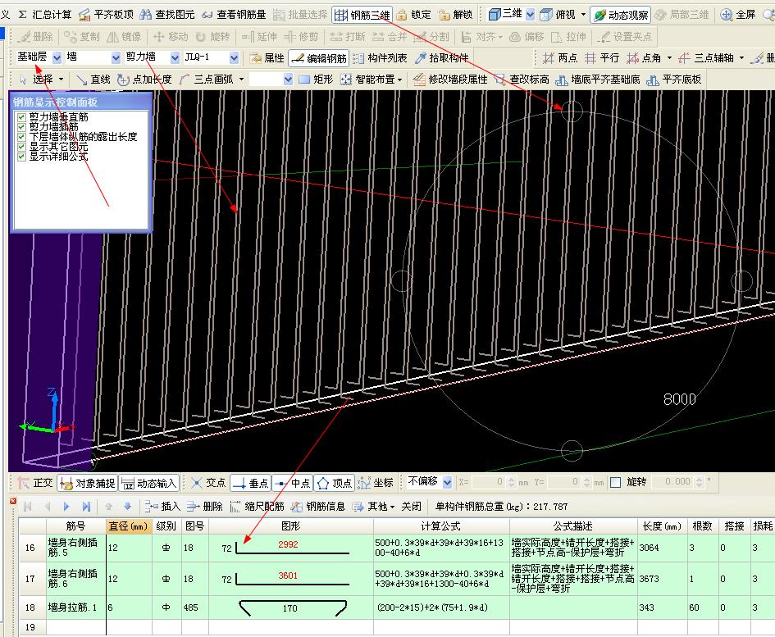Click the 编辑钢筋 tool
The height and width of the screenshot is (637, 775).
(x=319, y=58)
